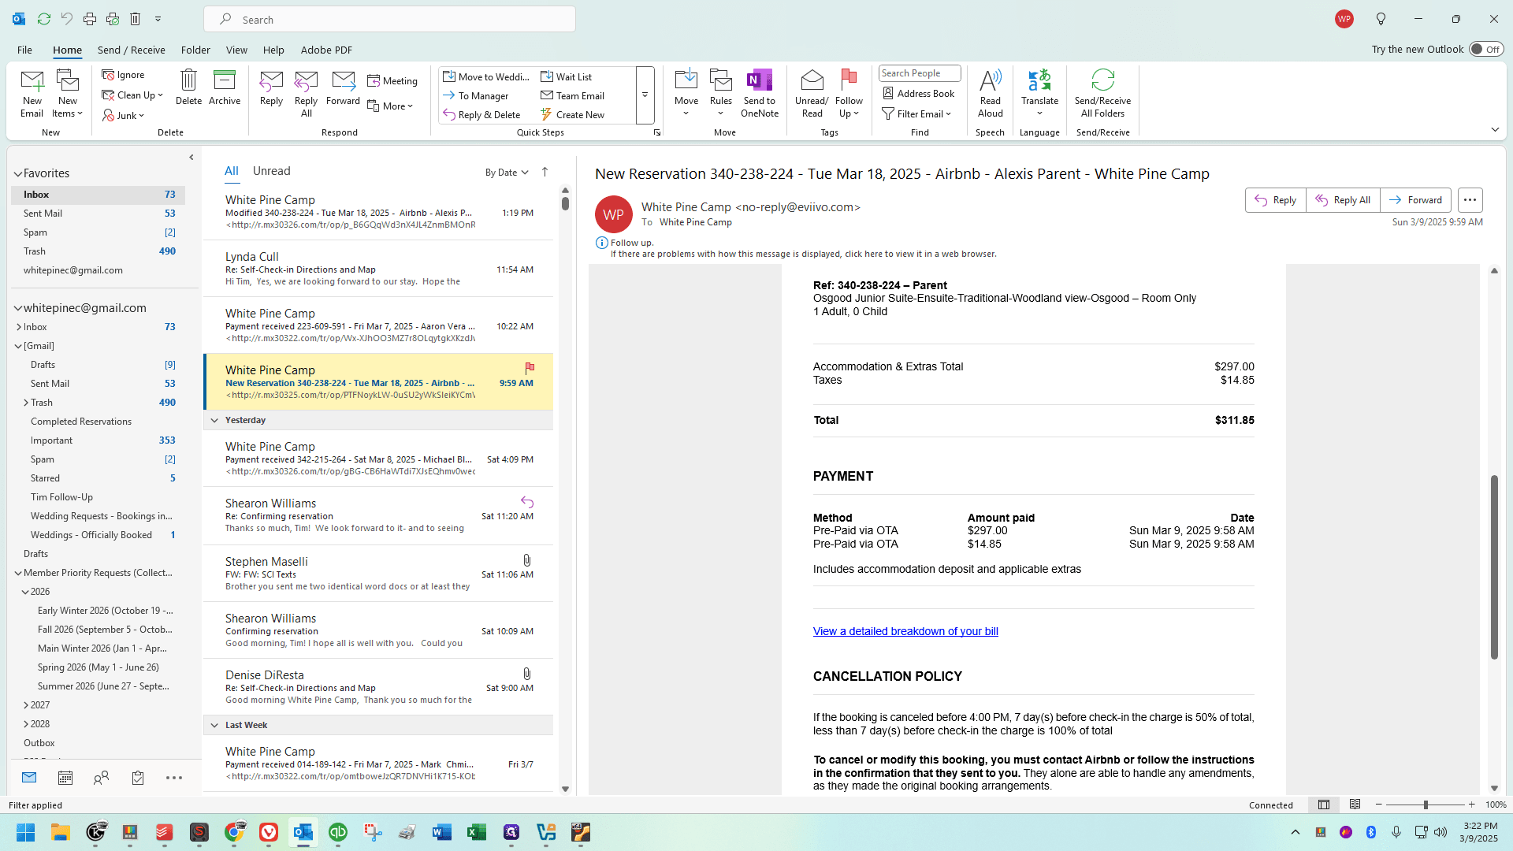Open more actions ellipsis in reading pane
Screen dimensions: 1513x851
click(1470, 200)
